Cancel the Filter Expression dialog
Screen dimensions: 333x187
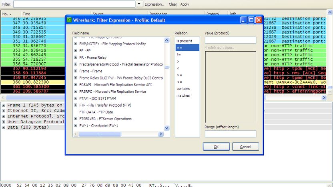pos(245,147)
